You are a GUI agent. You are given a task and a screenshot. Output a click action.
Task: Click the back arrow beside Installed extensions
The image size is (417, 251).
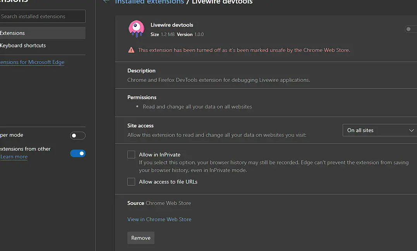pos(106,2)
